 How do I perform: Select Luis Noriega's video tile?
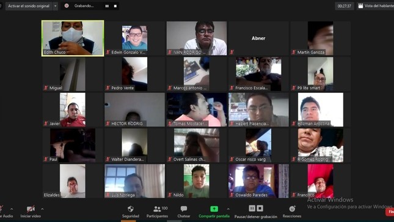coord(134,181)
